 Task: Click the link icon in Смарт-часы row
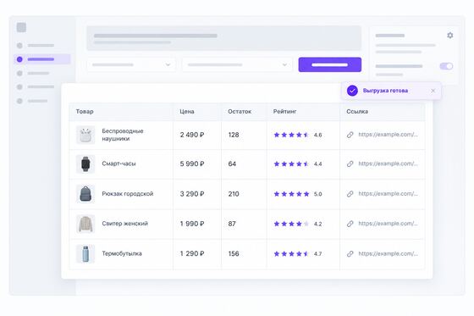pyautogui.click(x=350, y=164)
